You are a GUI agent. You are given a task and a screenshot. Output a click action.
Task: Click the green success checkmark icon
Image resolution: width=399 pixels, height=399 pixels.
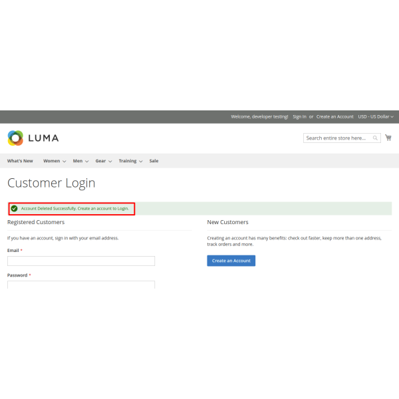coord(14,209)
